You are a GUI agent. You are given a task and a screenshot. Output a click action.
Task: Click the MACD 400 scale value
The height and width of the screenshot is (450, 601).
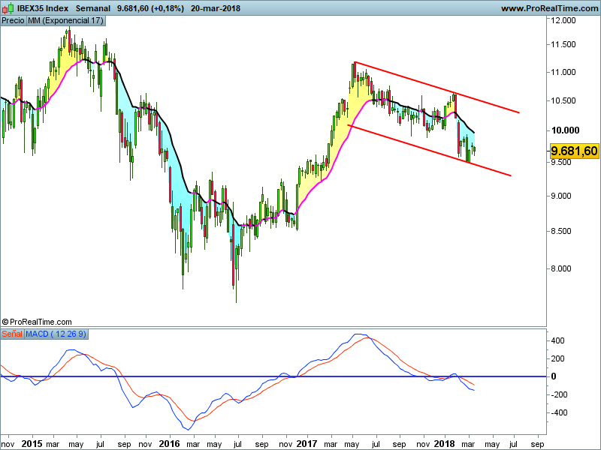pos(560,340)
